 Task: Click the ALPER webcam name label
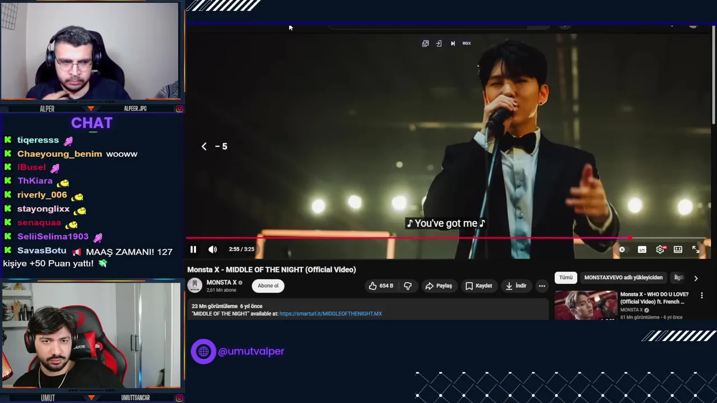pyautogui.click(x=47, y=109)
